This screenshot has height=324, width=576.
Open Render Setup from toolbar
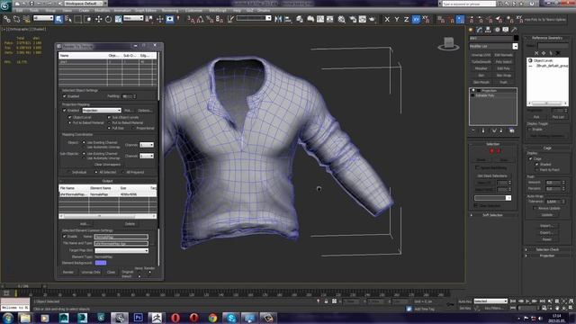click(353, 19)
